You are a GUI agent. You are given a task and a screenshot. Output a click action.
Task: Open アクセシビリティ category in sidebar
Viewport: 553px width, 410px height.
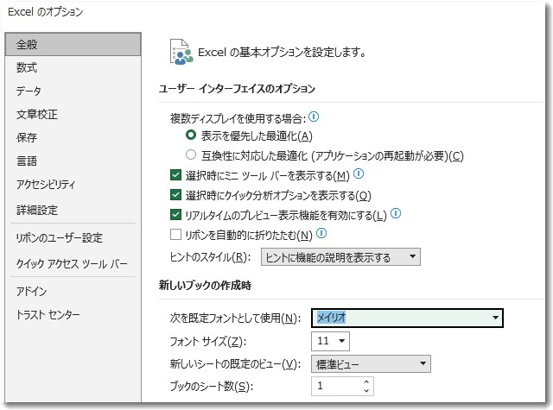[x=73, y=184]
